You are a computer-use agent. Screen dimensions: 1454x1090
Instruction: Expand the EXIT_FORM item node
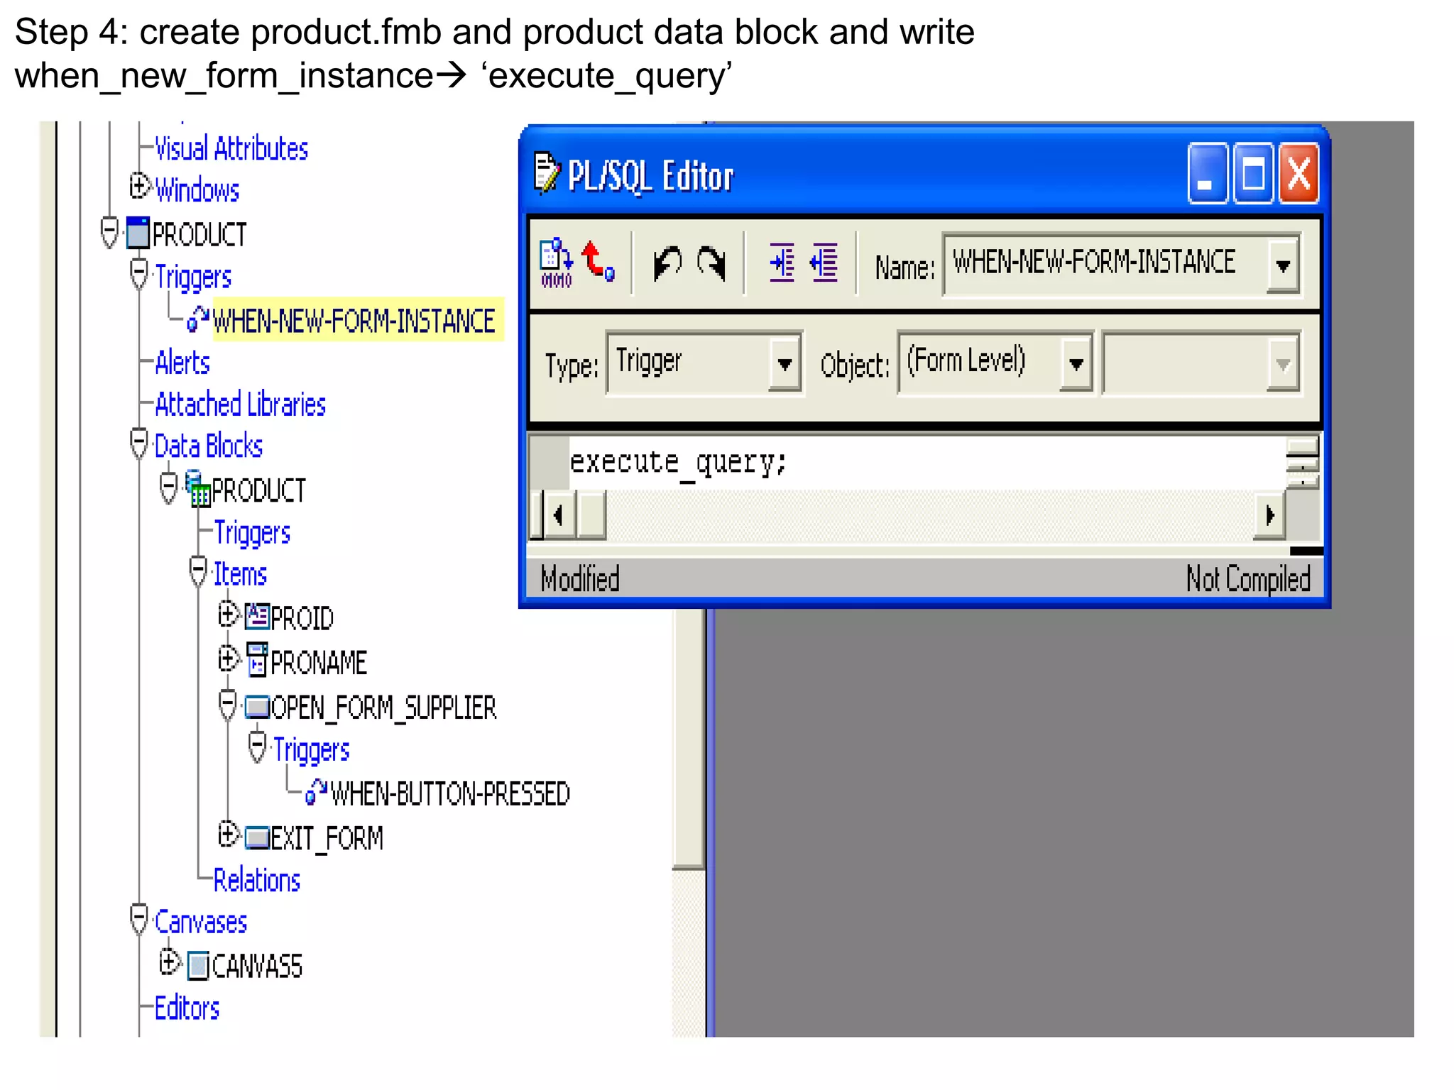(227, 835)
